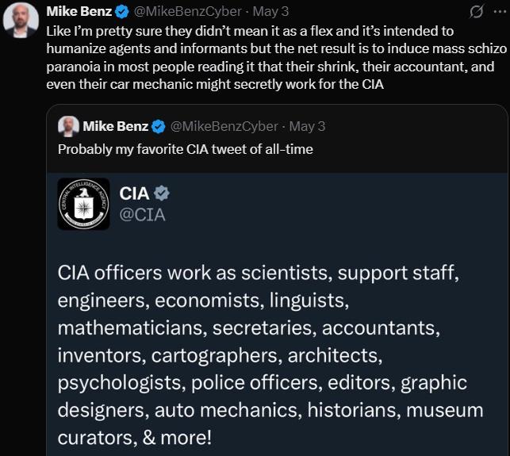Image resolution: width=510 pixels, height=456 pixels.
Task: Click the @CIA handle text
Action: tap(142, 213)
